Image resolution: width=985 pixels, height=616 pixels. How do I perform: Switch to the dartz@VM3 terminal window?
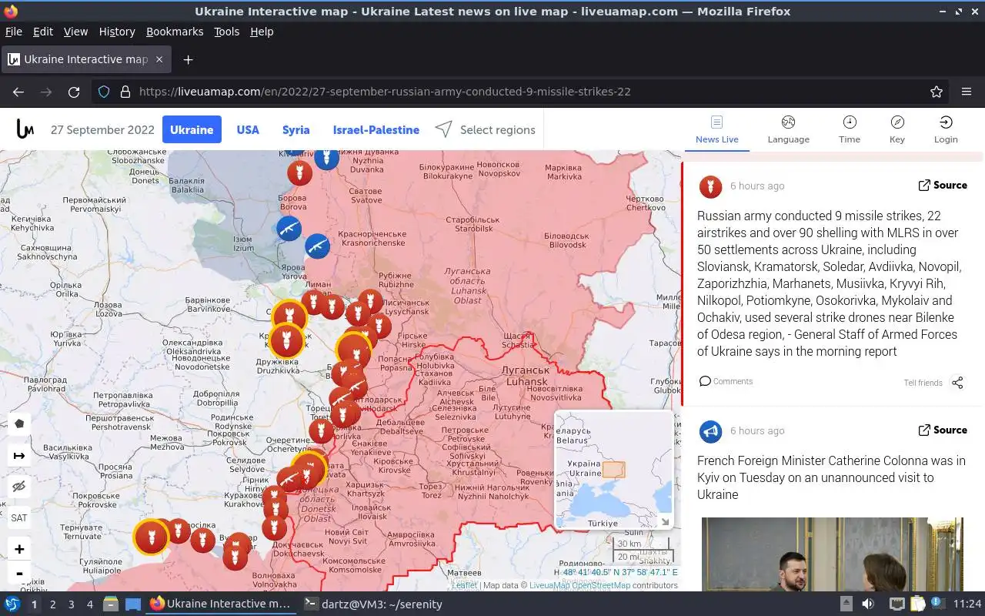(372, 604)
